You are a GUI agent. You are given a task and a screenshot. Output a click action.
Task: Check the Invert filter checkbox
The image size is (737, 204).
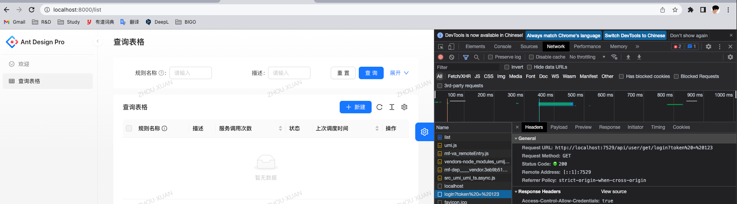(x=507, y=67)
